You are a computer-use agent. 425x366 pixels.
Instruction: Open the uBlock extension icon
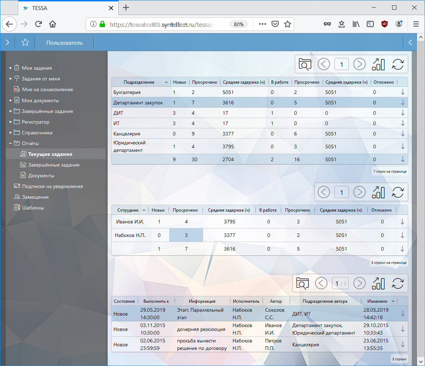click(x=385, y=24)
